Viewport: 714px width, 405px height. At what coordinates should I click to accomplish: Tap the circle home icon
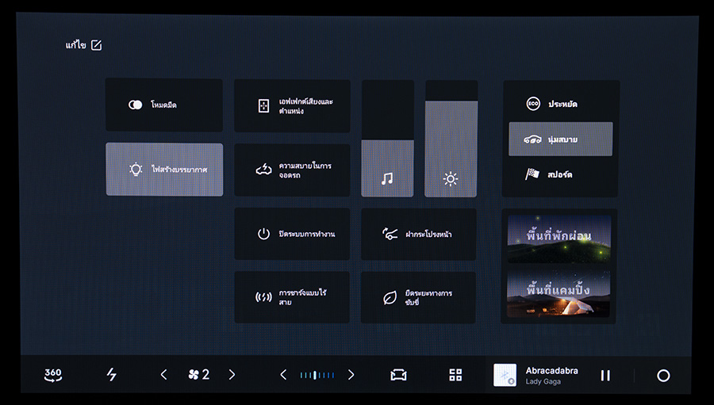click(663, 376)
